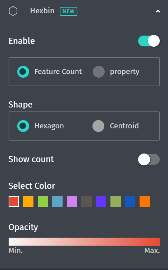
Task: Pick the olive green color swatch
Action: [x=115, y=201]
